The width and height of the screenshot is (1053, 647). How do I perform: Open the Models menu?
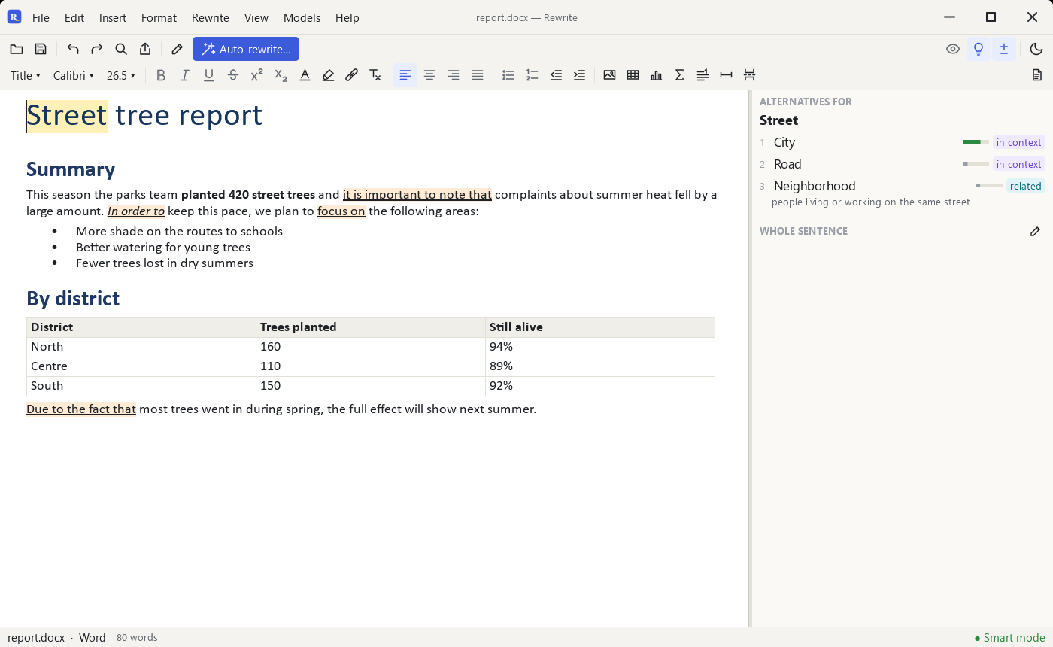coord(302,17)
